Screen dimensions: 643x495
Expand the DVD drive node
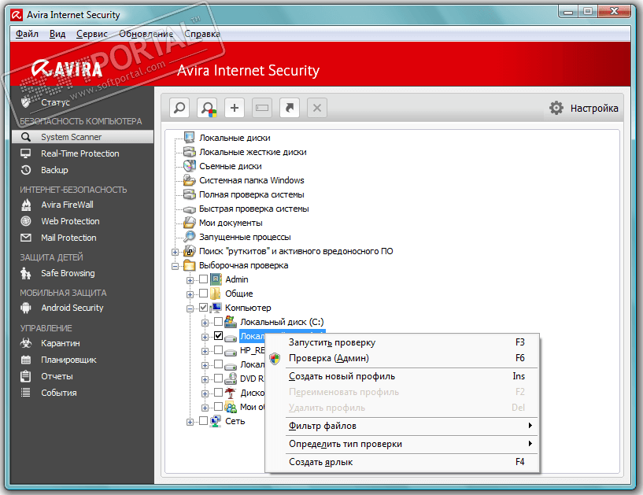pos(205,379)
